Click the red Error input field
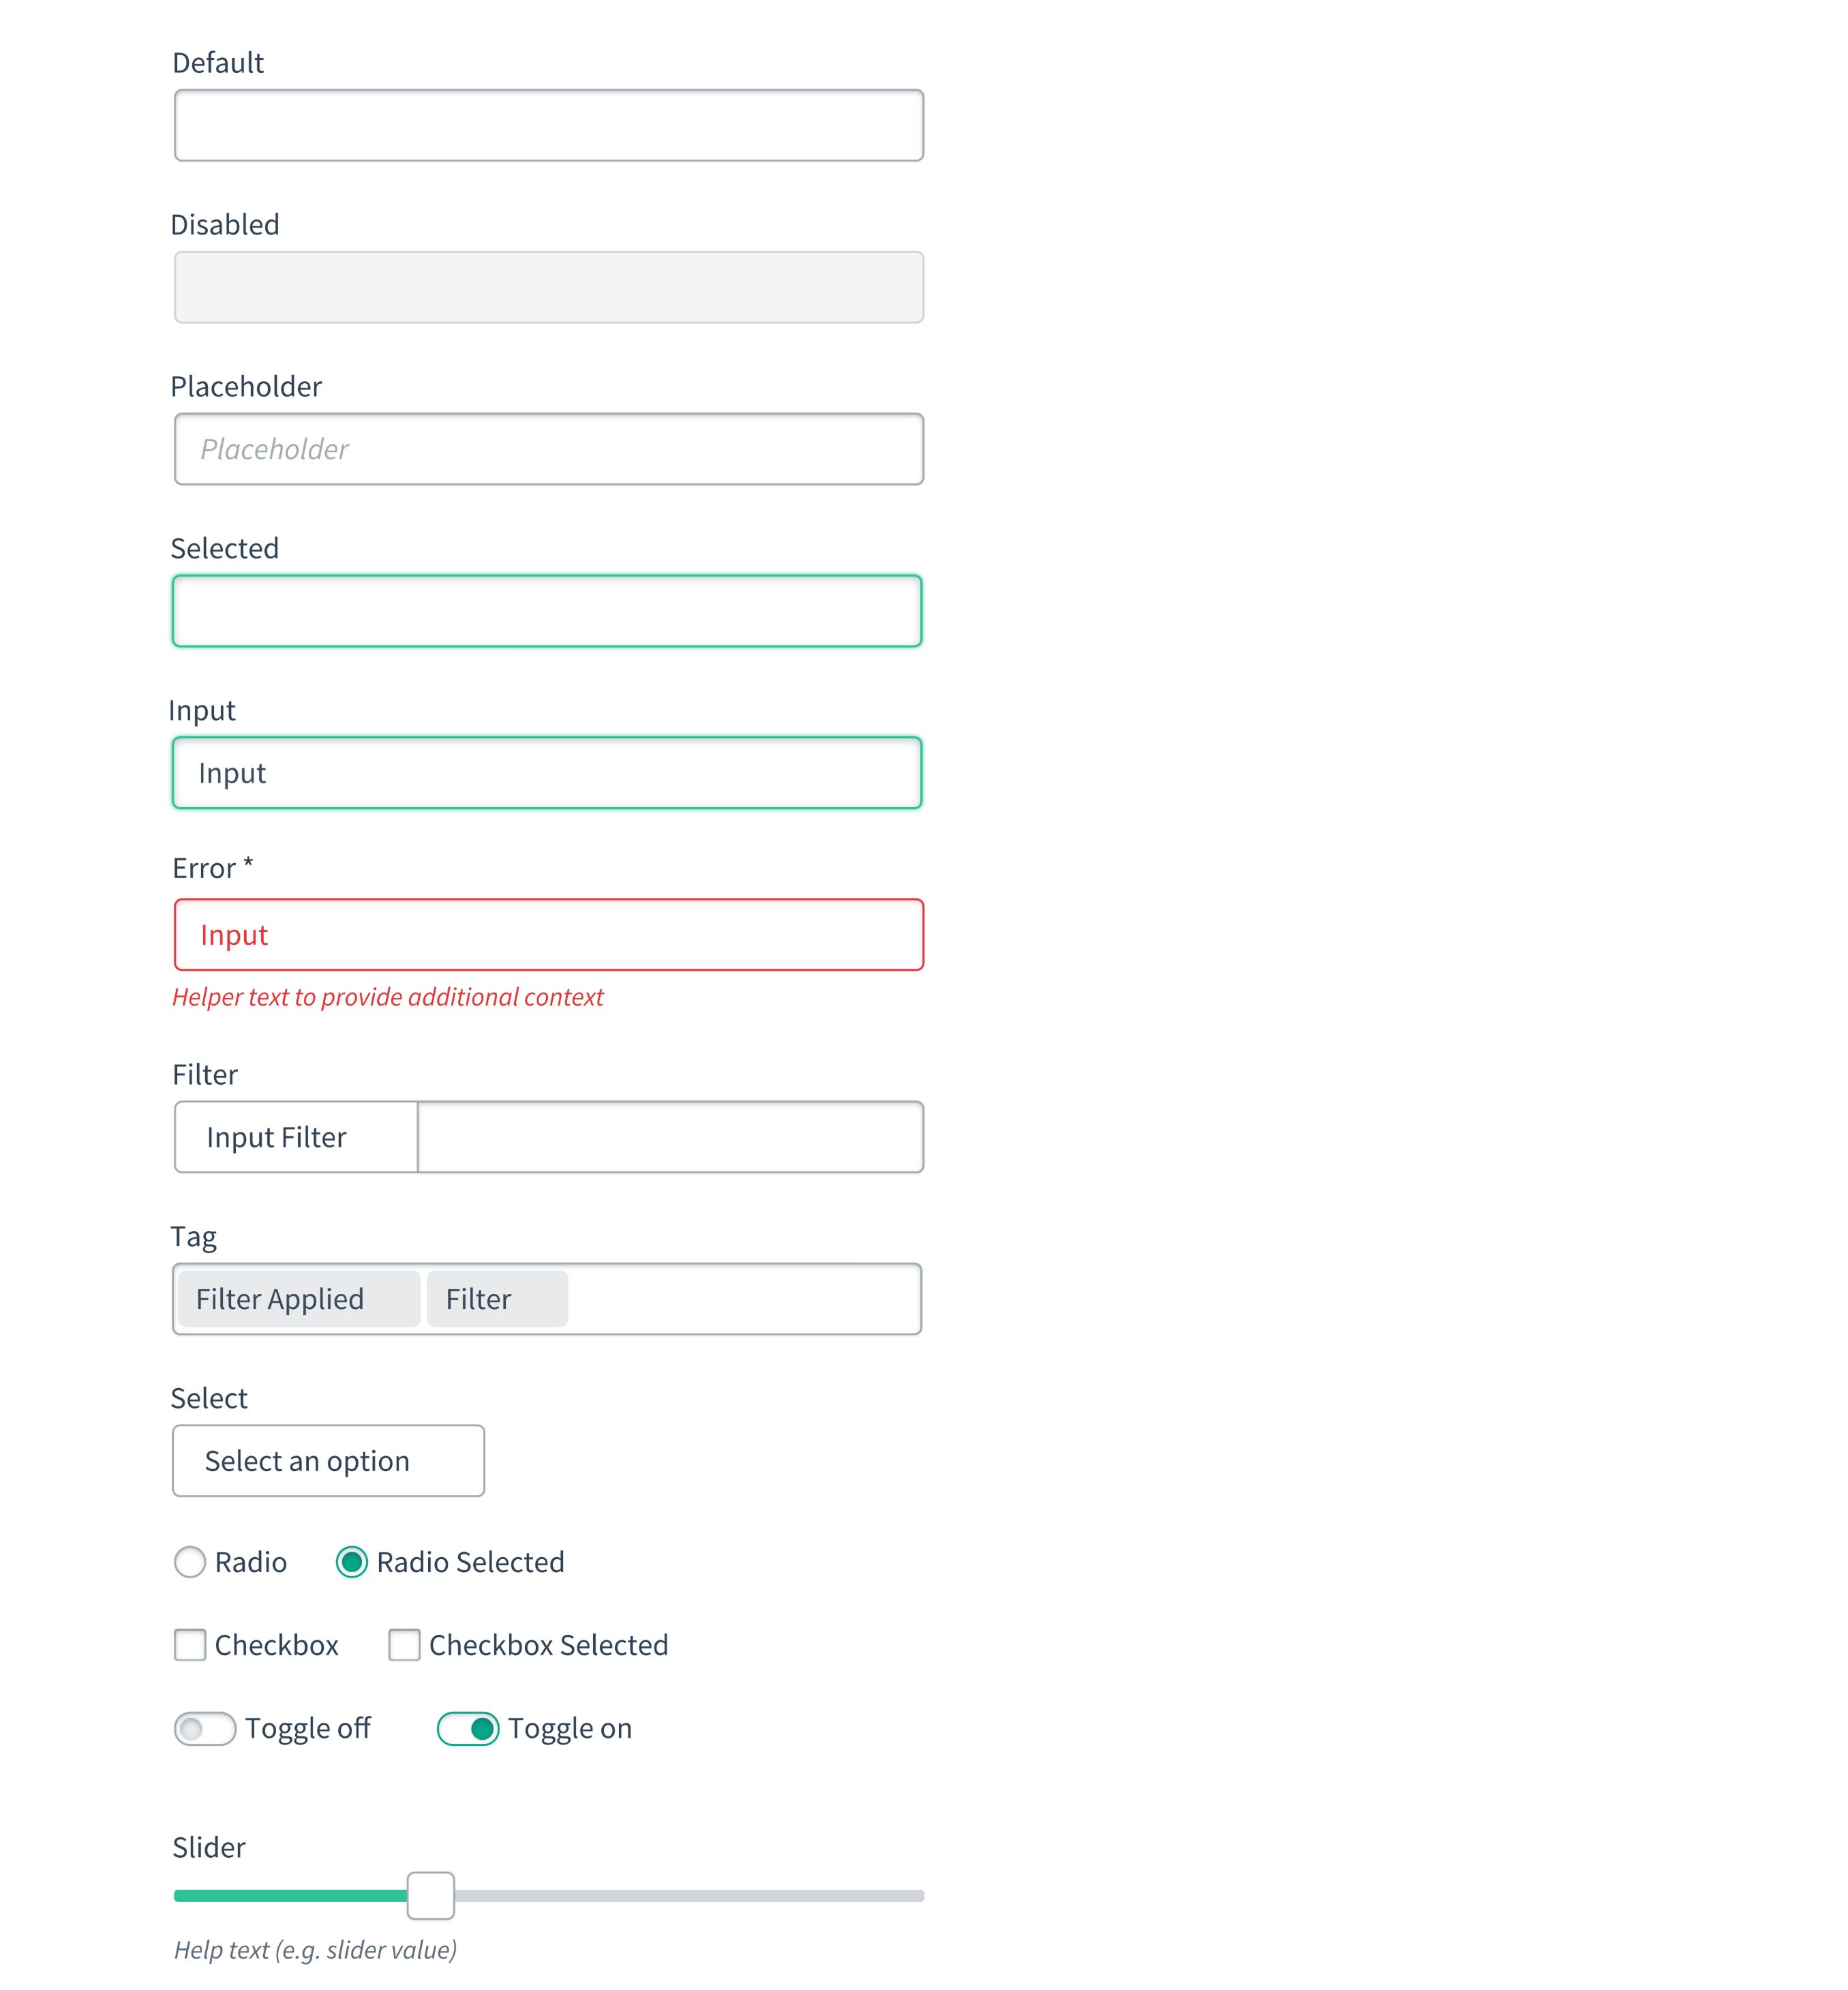 pos(548,934)
